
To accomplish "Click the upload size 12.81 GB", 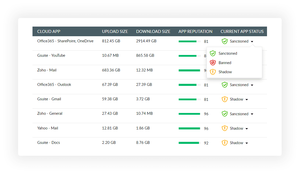I will point(110,128).
